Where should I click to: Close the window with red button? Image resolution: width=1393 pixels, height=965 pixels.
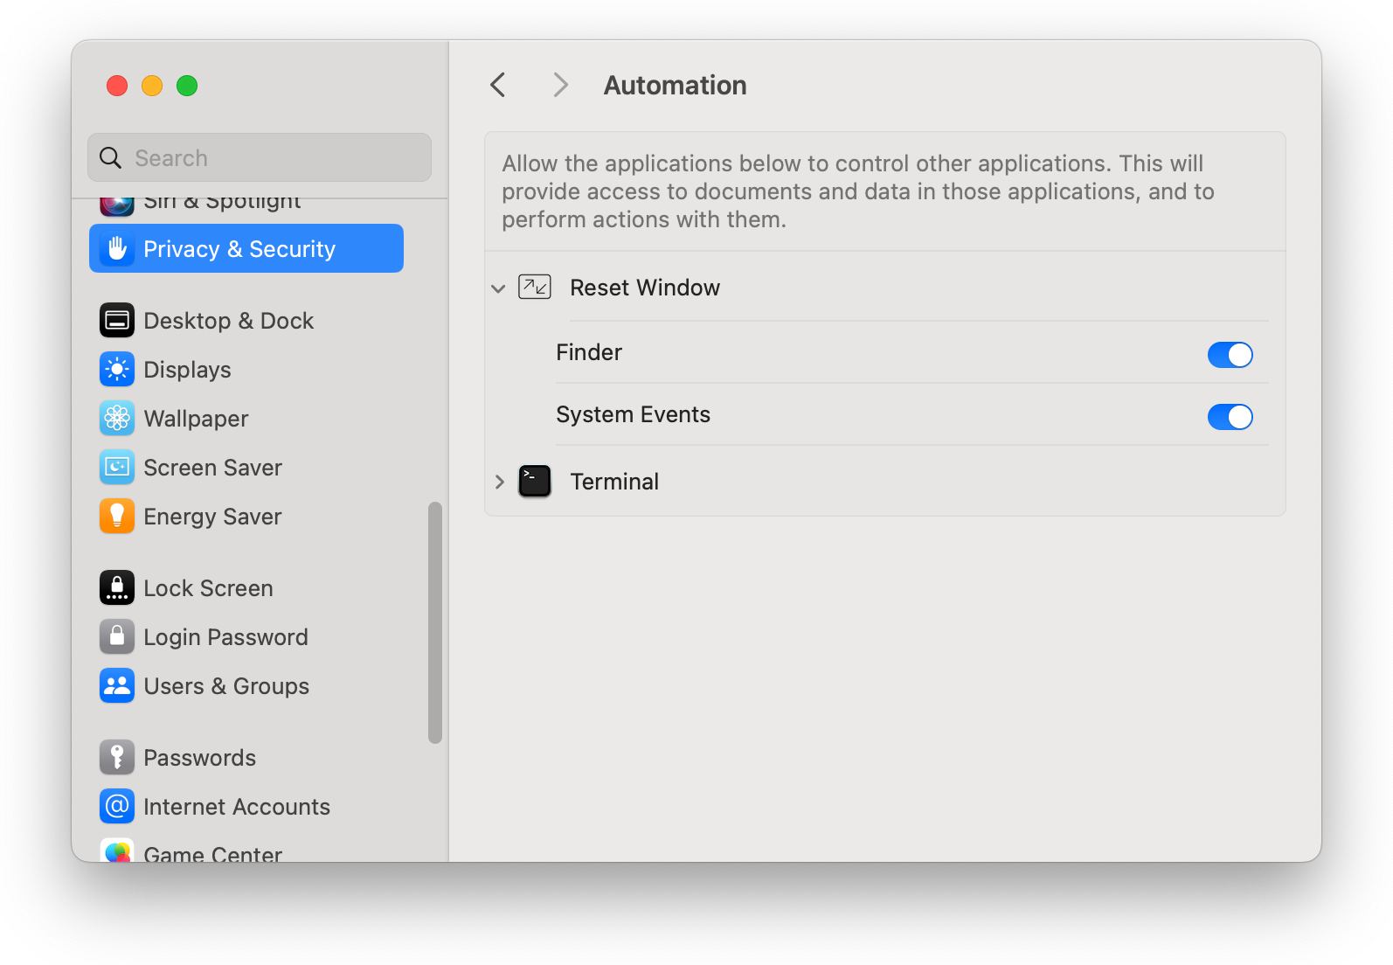(x=117, y=86)
